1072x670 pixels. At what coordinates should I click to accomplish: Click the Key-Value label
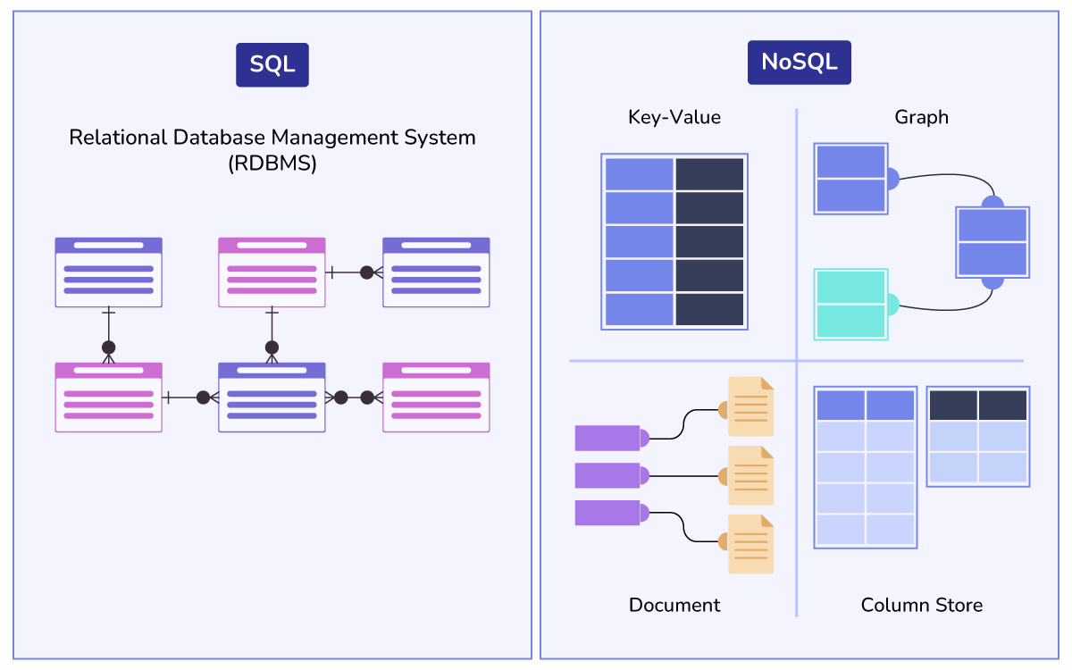point(674,116)
